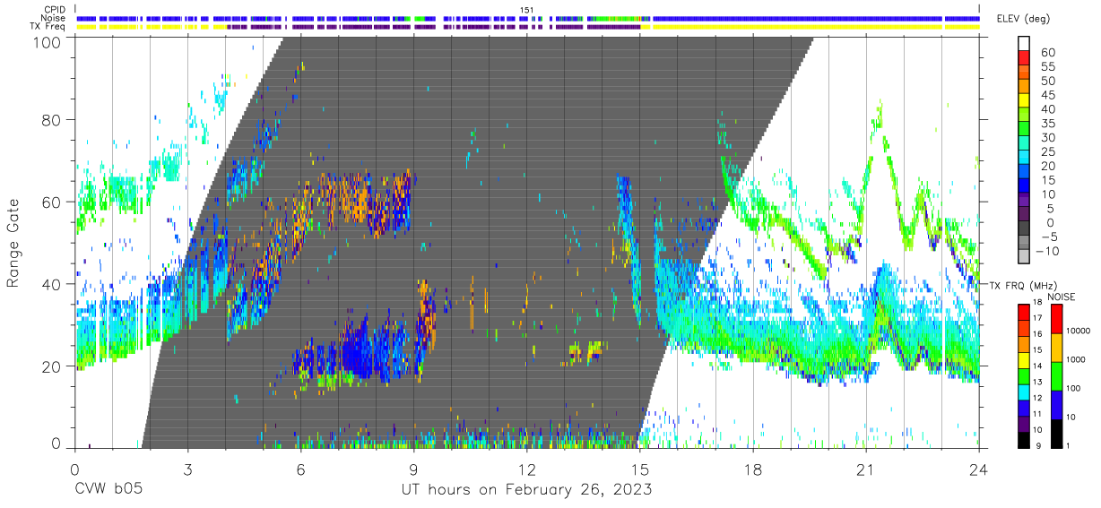Pick orange ELEV swatch between 45 and 50
The height and width of the screenshot is (508, 1101).
1024,88
